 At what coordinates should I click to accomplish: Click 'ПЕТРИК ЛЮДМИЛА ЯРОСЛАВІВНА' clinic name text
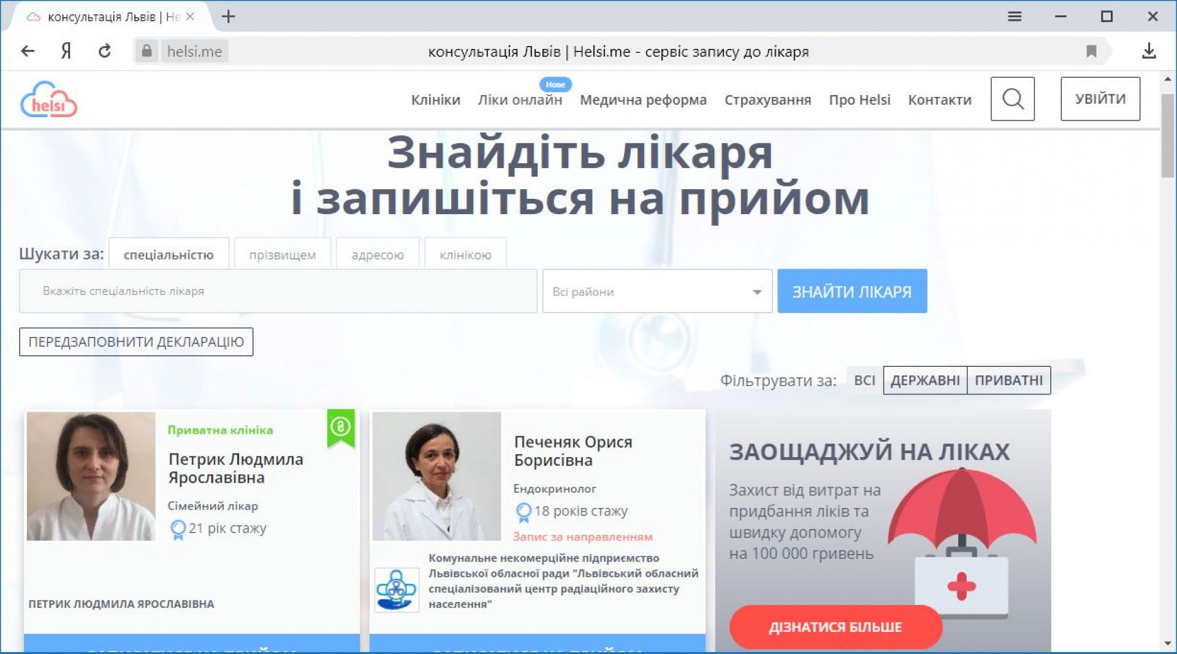coord(121,604)
